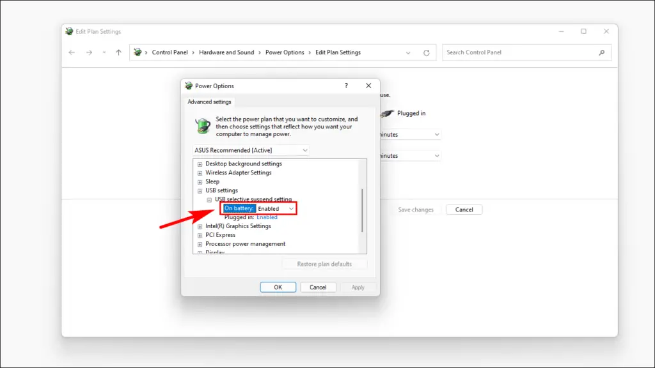
Task: Expand Processor power management
Action: (x=200, y=245)
